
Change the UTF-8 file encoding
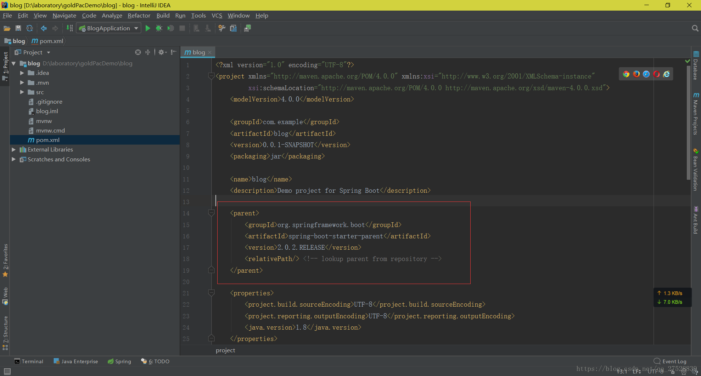coord(656,372)
